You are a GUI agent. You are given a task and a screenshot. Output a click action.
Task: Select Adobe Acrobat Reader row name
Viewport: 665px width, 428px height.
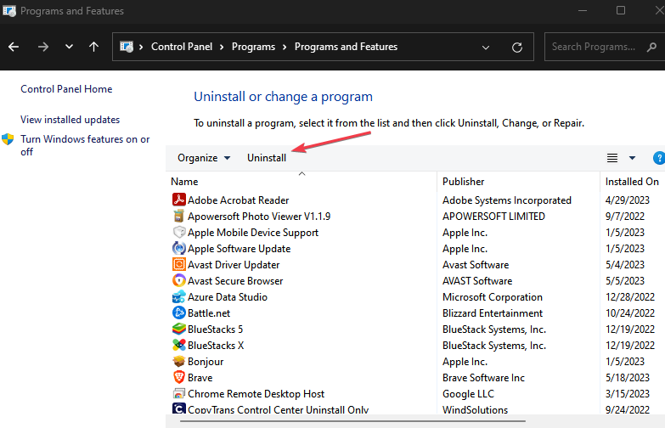238,200
